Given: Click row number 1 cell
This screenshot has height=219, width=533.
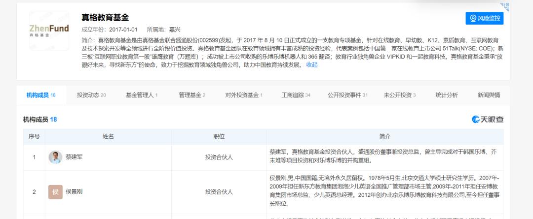Looking at the screenshot, I should click(x=34, y=157).
